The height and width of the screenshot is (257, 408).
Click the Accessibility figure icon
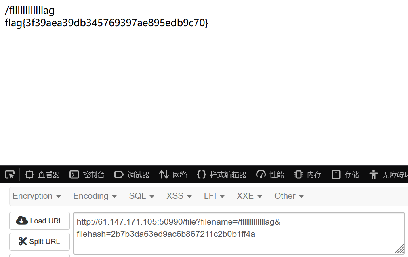tap(373, 174)
